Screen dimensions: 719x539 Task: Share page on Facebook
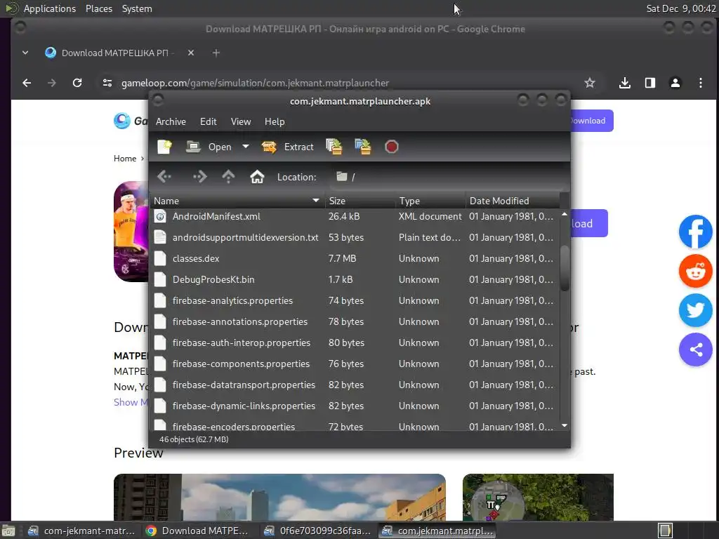pyautogui.click(x=695, y=232)
